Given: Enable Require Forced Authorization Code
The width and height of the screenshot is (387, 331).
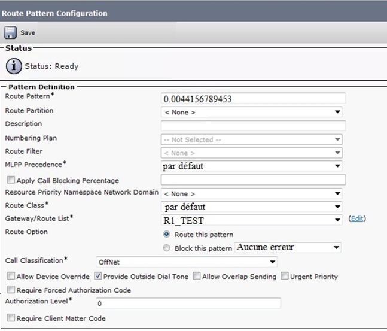Looking at the screenshot, I should tap(11, 290).
